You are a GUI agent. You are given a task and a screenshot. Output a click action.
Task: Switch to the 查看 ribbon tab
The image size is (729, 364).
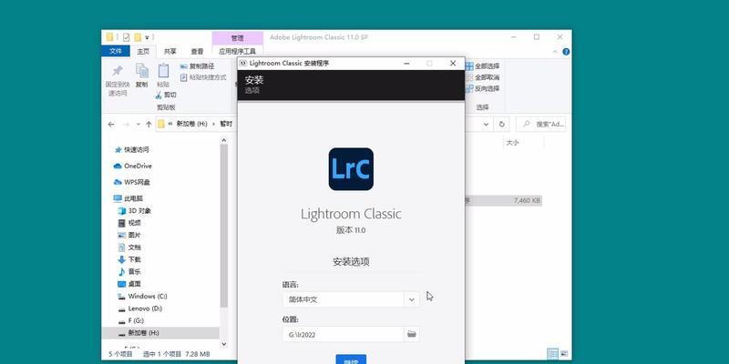click(x=197, y=51)
